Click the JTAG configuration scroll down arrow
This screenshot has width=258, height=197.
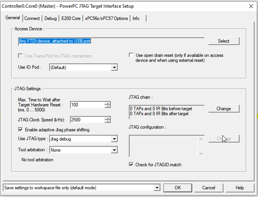[201, 154]
